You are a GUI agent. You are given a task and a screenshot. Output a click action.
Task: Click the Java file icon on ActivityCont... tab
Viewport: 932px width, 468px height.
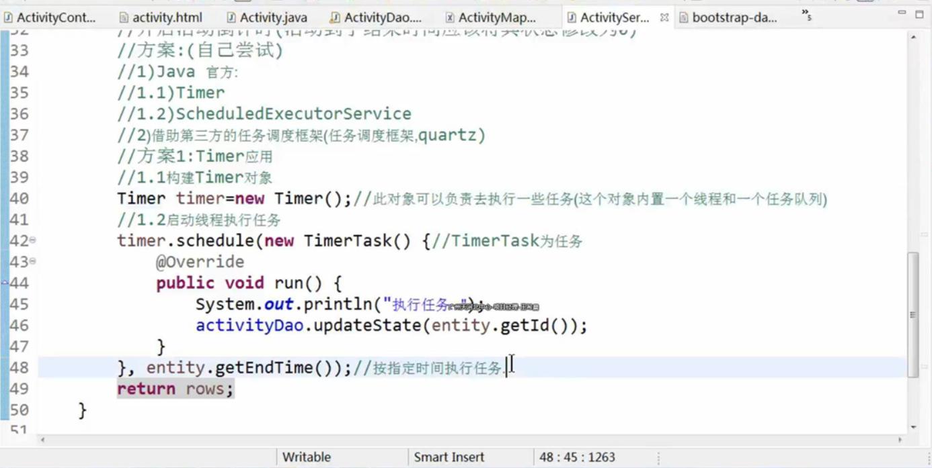coord(8,18)
